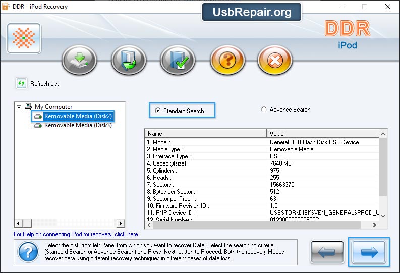This screenshot has width=400, height=273.
Task: Click the book with green checkmark icon
Action: tap(178, 60)
